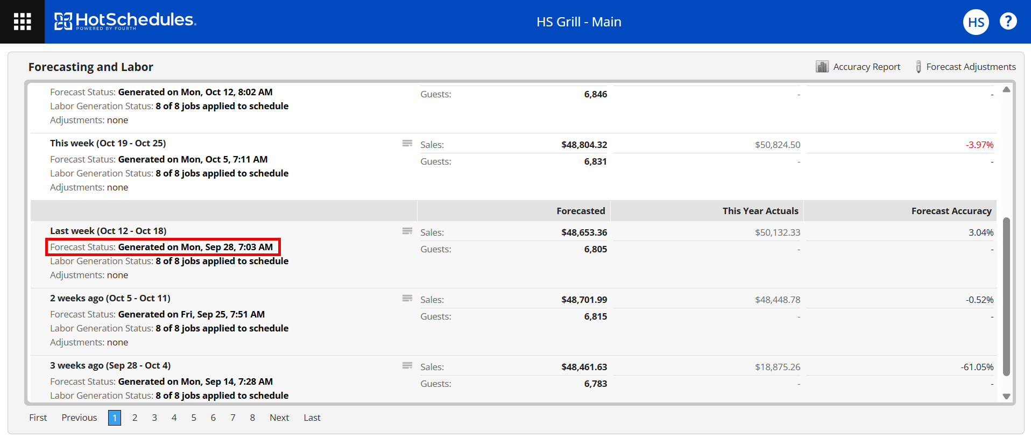Open notes icon for 3 weeks ago (Sep 28 - Oct 4)
Image resolution: width=1031 pixels, height=438 pixels.
coord(407,365)
